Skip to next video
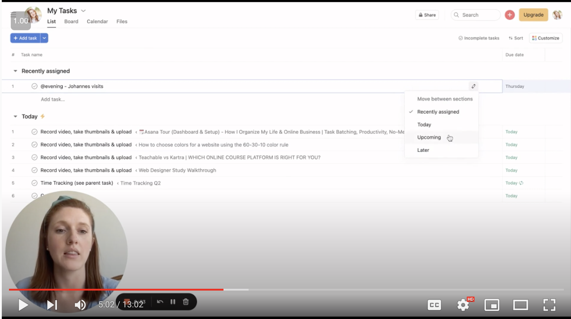Viewport: 571px width, 319px height. tap(52, 305)
